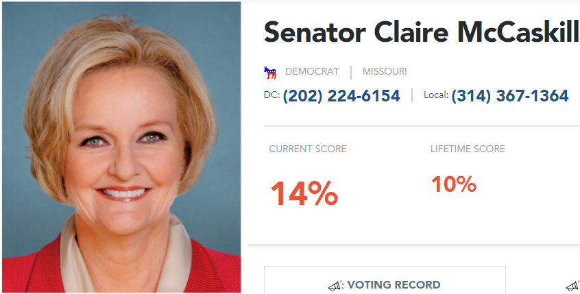Click the "DC:" phone label

coord(271,95)
